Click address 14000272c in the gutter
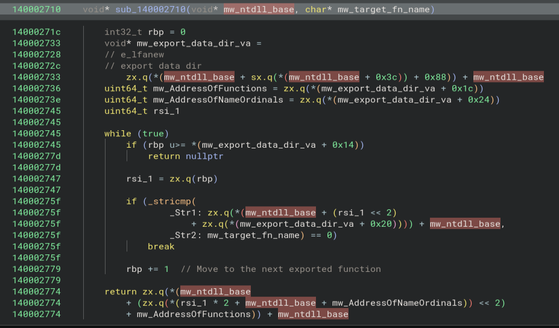 [36, 66]
